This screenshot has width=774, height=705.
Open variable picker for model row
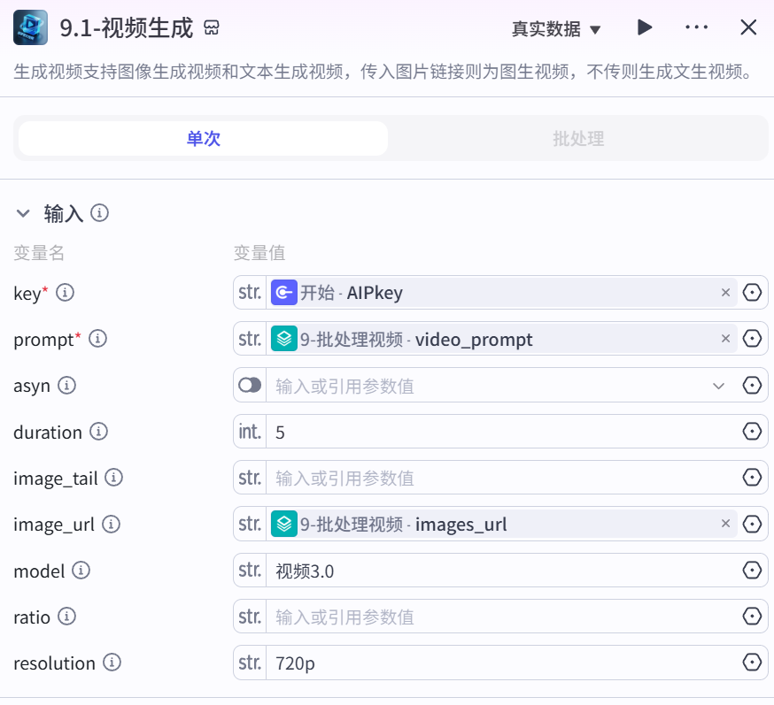coord(752,571)
